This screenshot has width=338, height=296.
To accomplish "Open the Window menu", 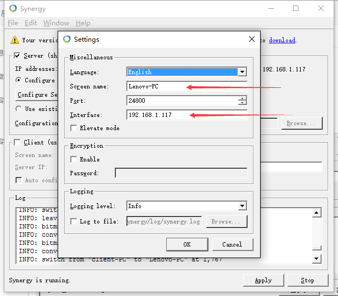I will tap(57, 23).
